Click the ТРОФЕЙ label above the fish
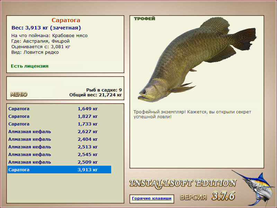The image size is (277, 208). pos(144,19)
